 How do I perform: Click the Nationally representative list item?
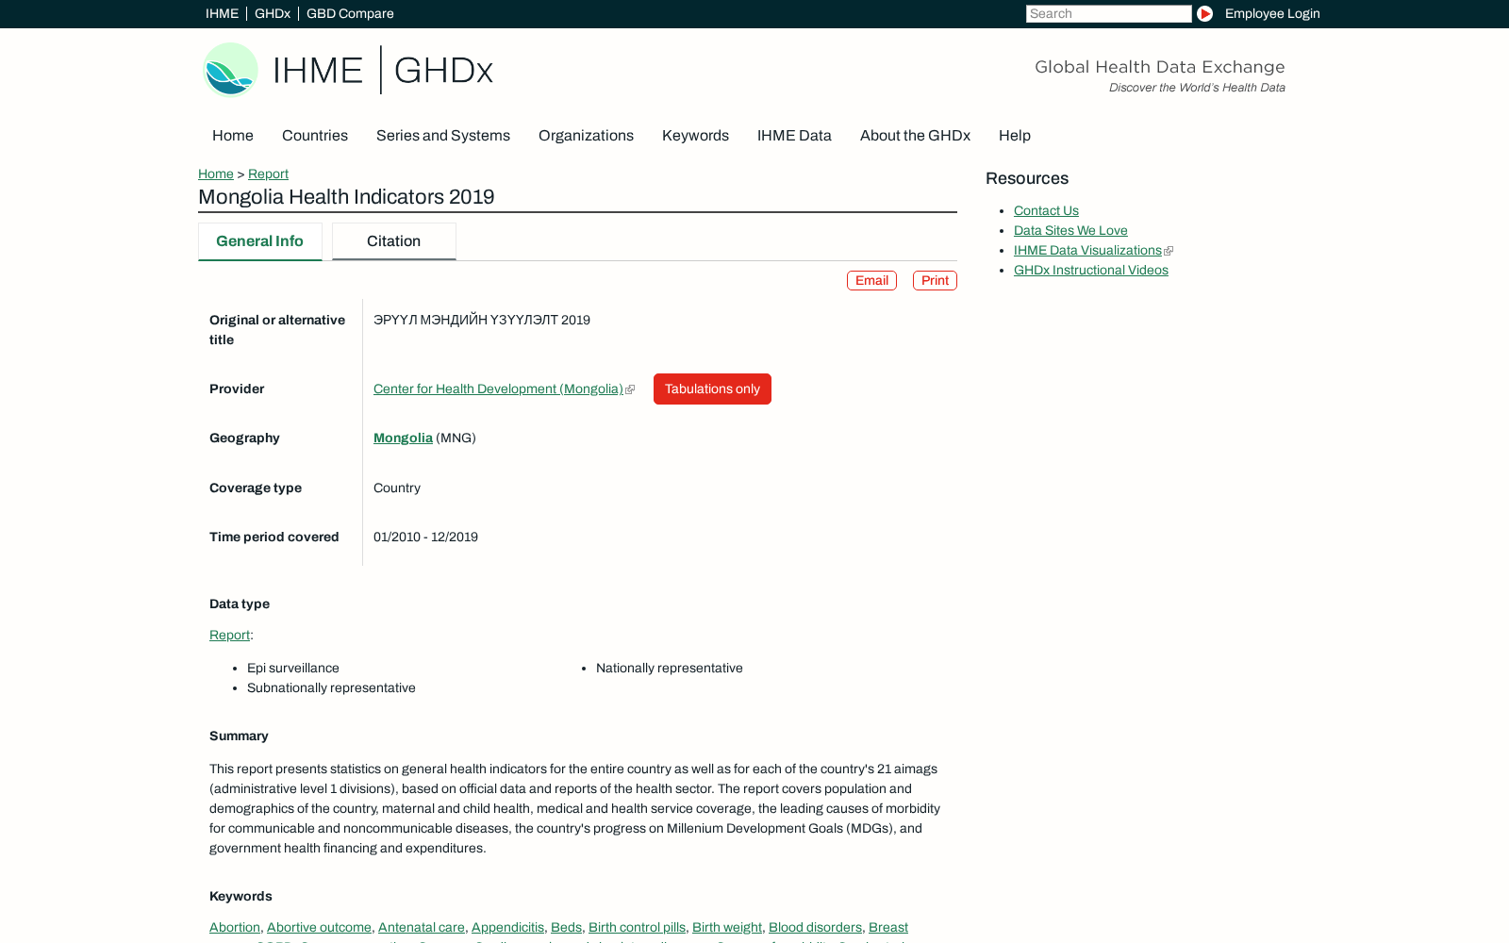click(670, 668)
